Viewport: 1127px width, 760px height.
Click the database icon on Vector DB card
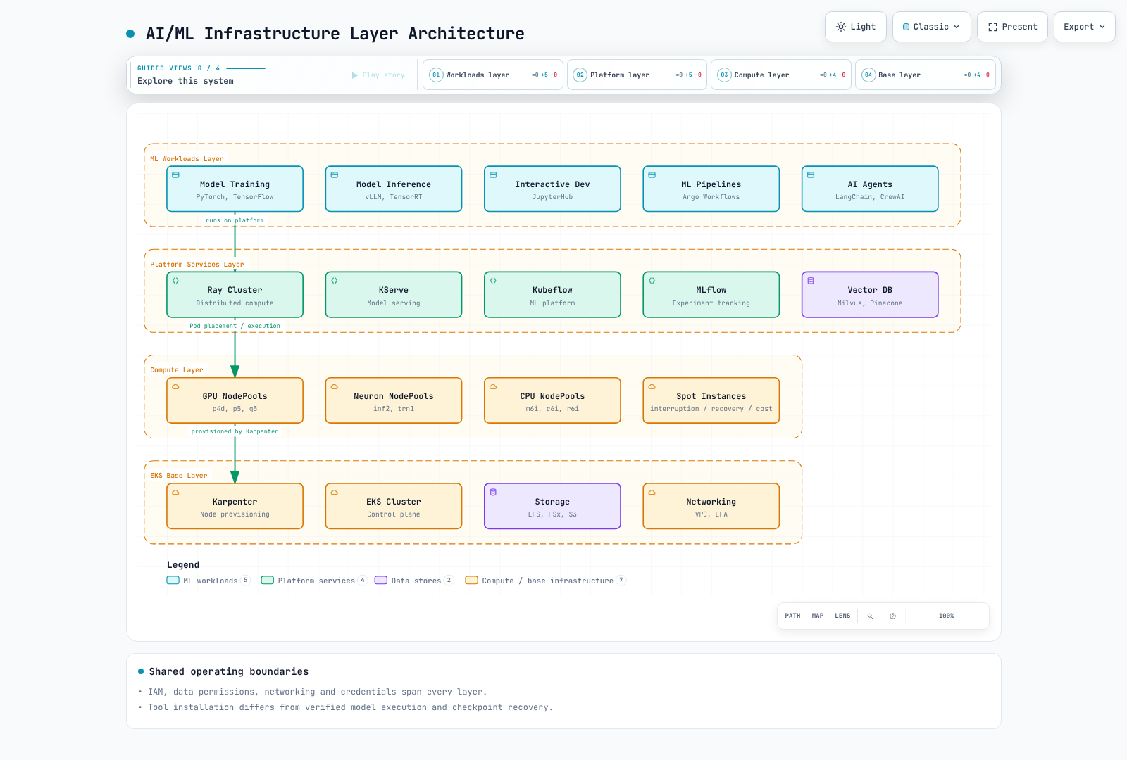pyautogui.click(x=811, y=280)
